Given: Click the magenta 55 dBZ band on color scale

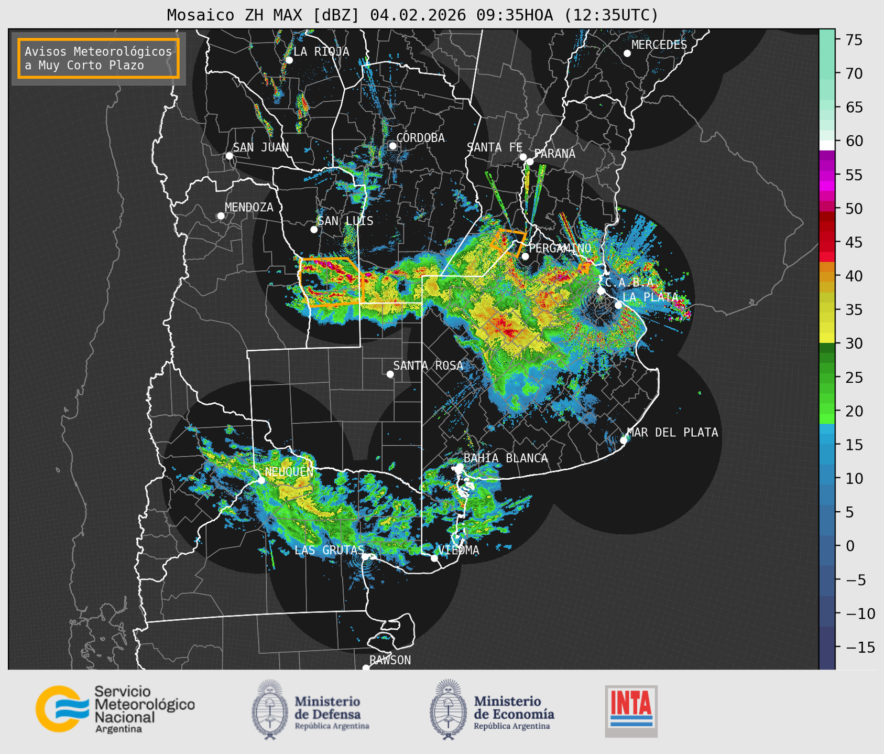Looking at the screenshot, I should click(x=826, y=175).
